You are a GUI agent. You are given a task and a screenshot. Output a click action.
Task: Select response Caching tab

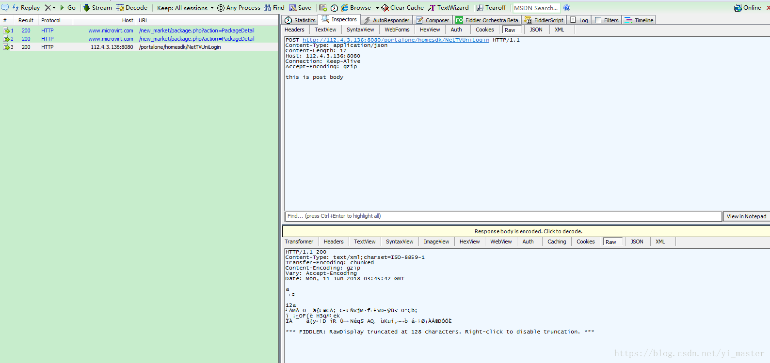pos(557,242)
